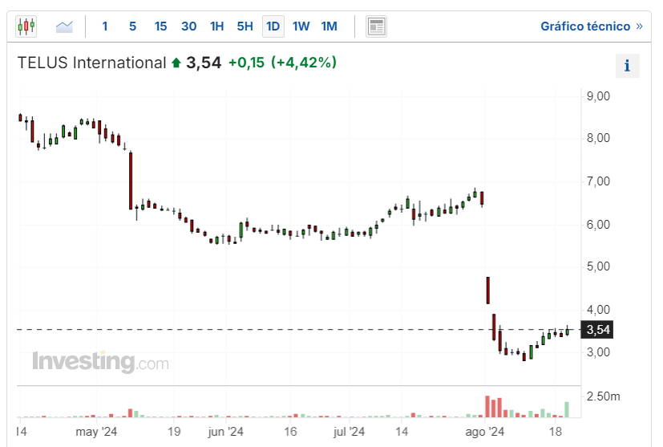Click the TELUS International title
This screenshot has width=663, height=447.
click(x=91, y=63)
